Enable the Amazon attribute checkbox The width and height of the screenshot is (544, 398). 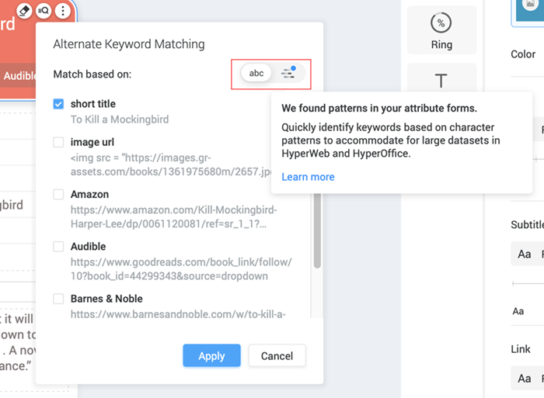pos(59,195)
